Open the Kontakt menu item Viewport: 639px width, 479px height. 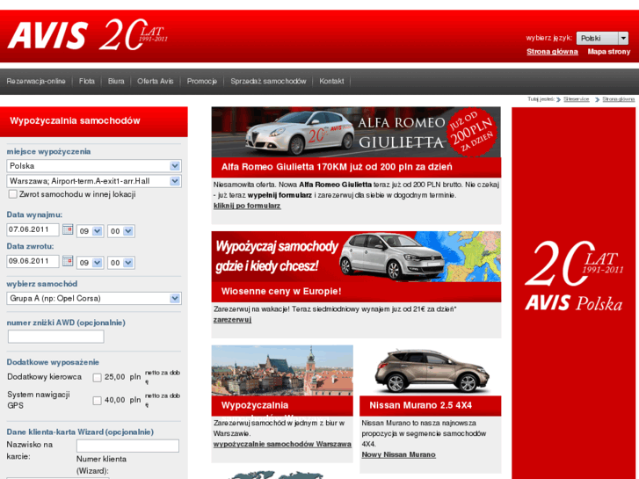click(331, 81)
